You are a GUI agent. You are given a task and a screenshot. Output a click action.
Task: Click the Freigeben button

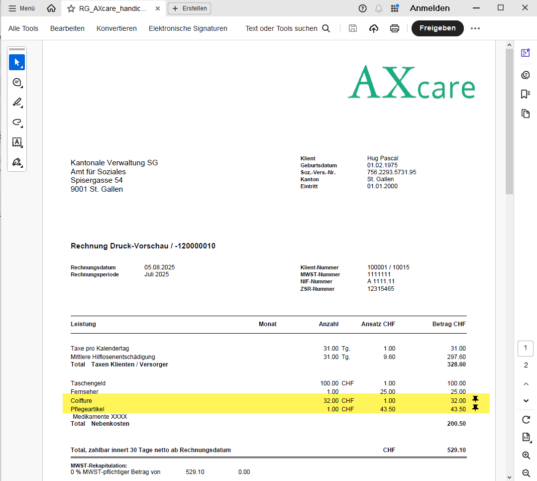point(437,28)
